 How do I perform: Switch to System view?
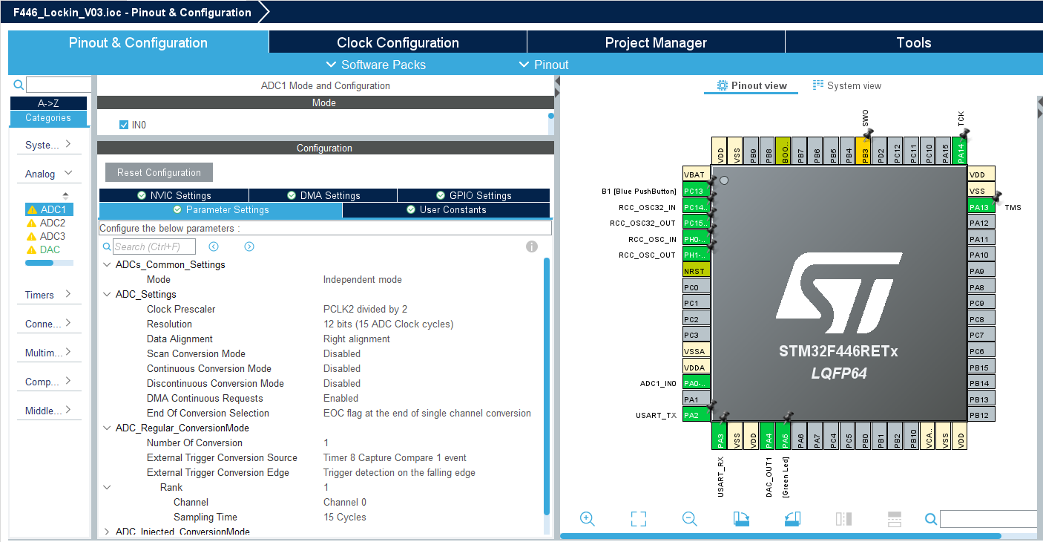click(847, 85)
